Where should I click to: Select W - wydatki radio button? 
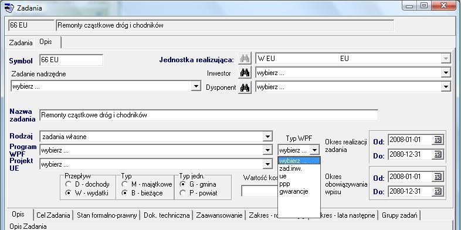[x=68, y=193]
